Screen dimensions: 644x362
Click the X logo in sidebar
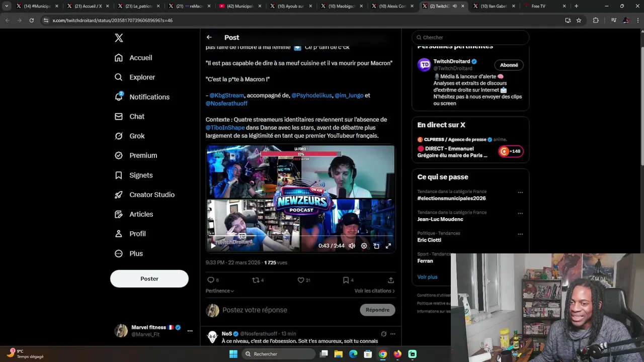(x=119, y=38)
